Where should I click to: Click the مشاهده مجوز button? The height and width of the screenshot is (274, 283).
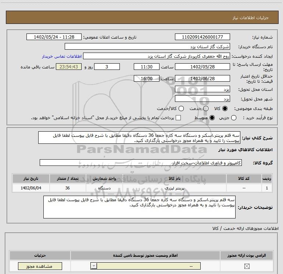40,266
